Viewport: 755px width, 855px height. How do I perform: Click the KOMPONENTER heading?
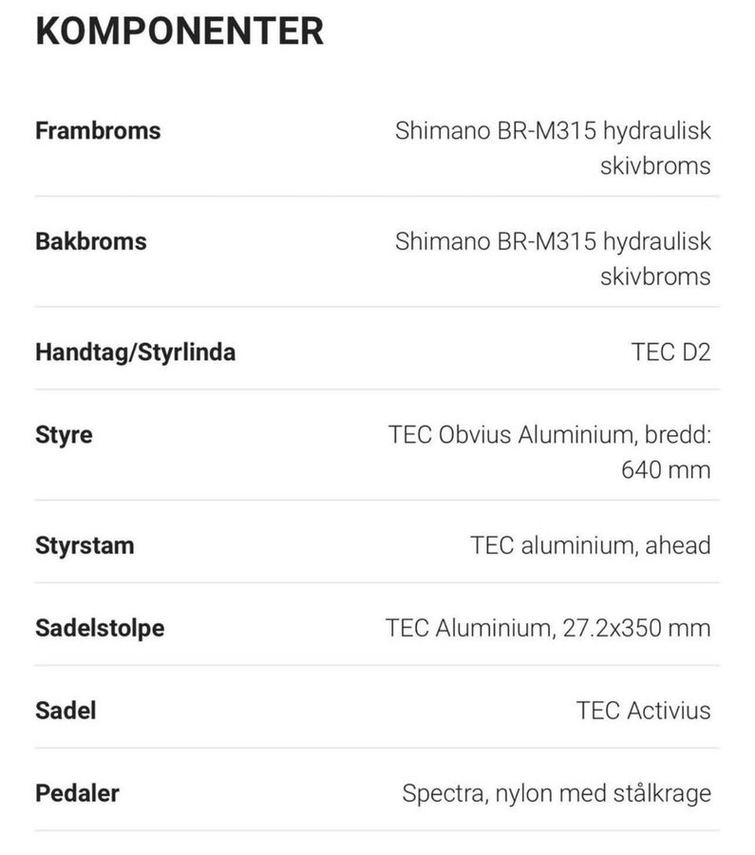click(x=179, y=31)
